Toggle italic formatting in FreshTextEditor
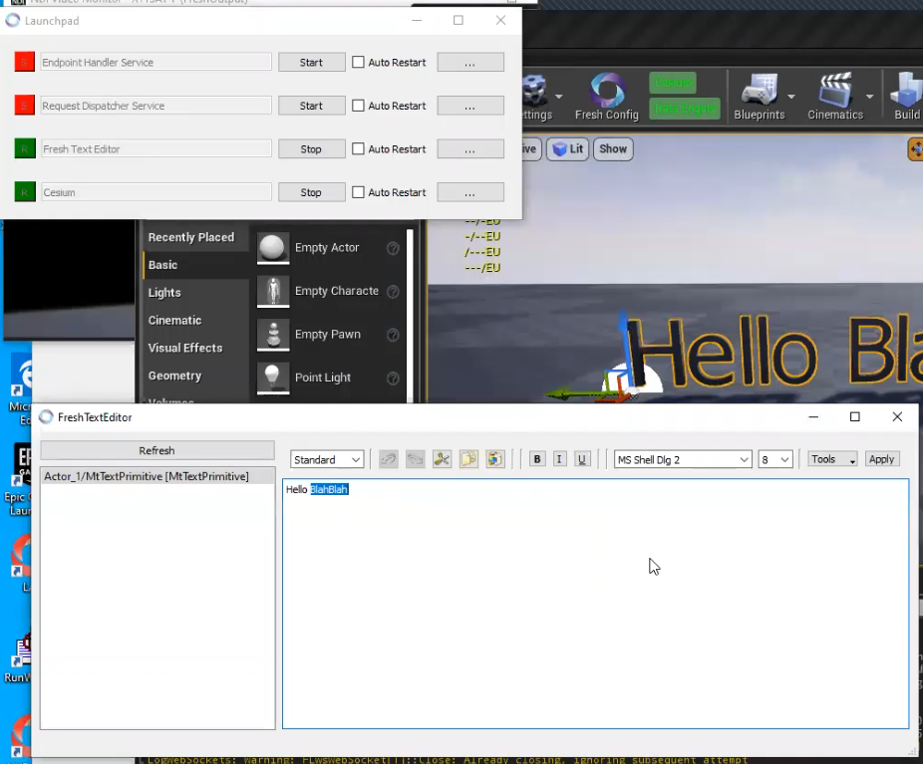The height and width of the screenshot is (764, 923). tap(559, 459)
